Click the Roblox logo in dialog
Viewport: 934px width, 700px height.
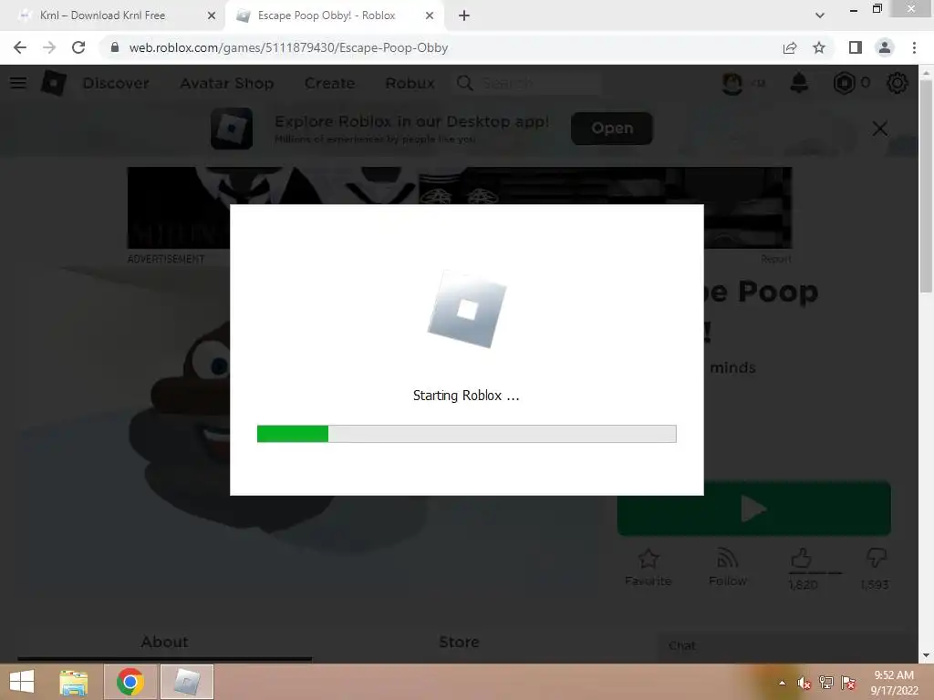click(467, 310)
